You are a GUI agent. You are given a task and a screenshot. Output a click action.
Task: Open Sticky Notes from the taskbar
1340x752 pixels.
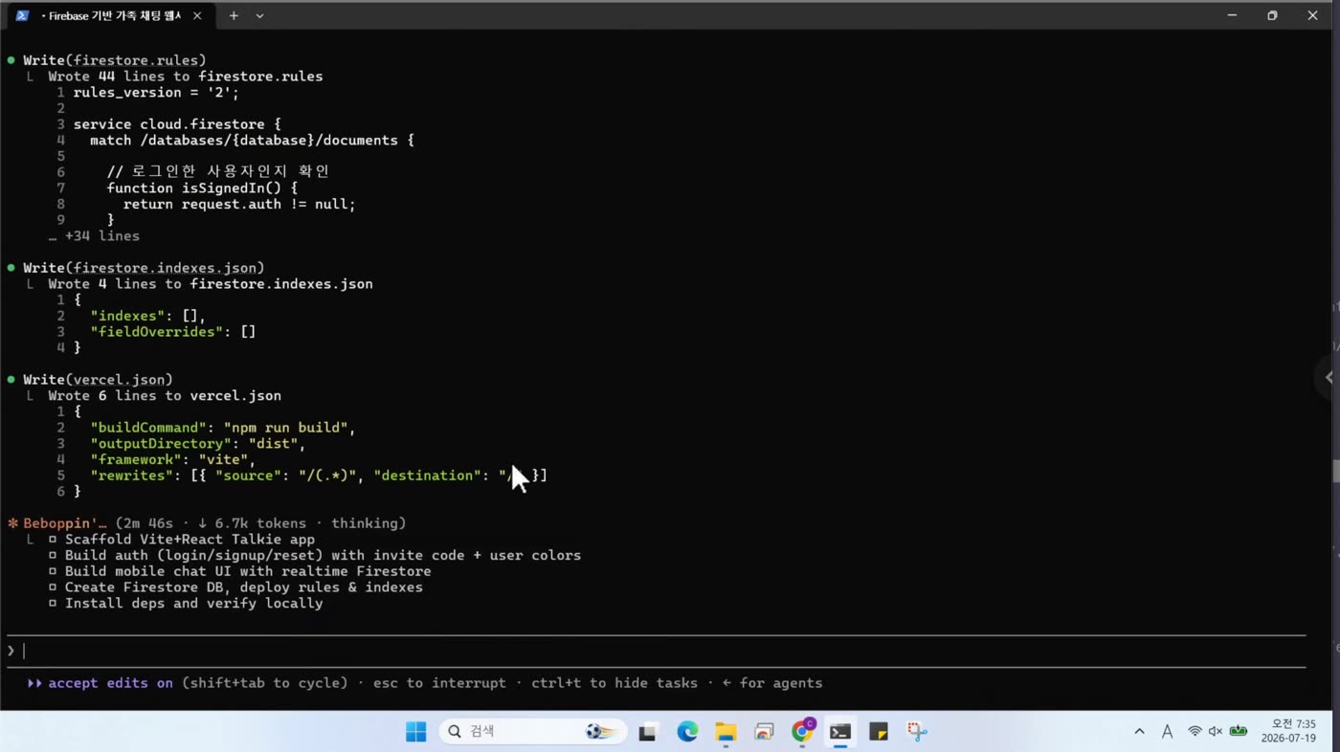(879, 732)
